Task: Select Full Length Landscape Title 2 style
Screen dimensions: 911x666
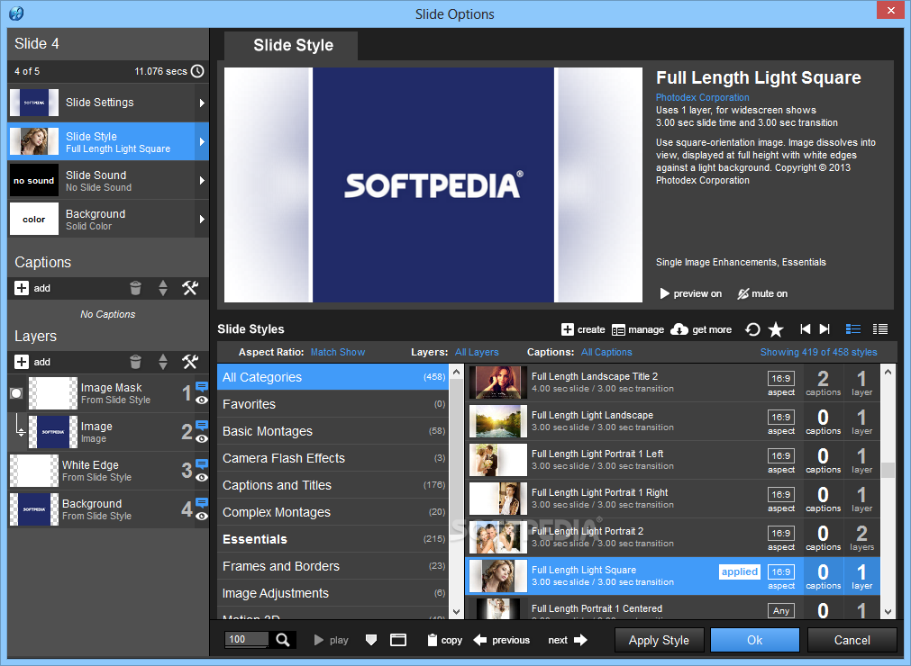Action: coord(673,382)
